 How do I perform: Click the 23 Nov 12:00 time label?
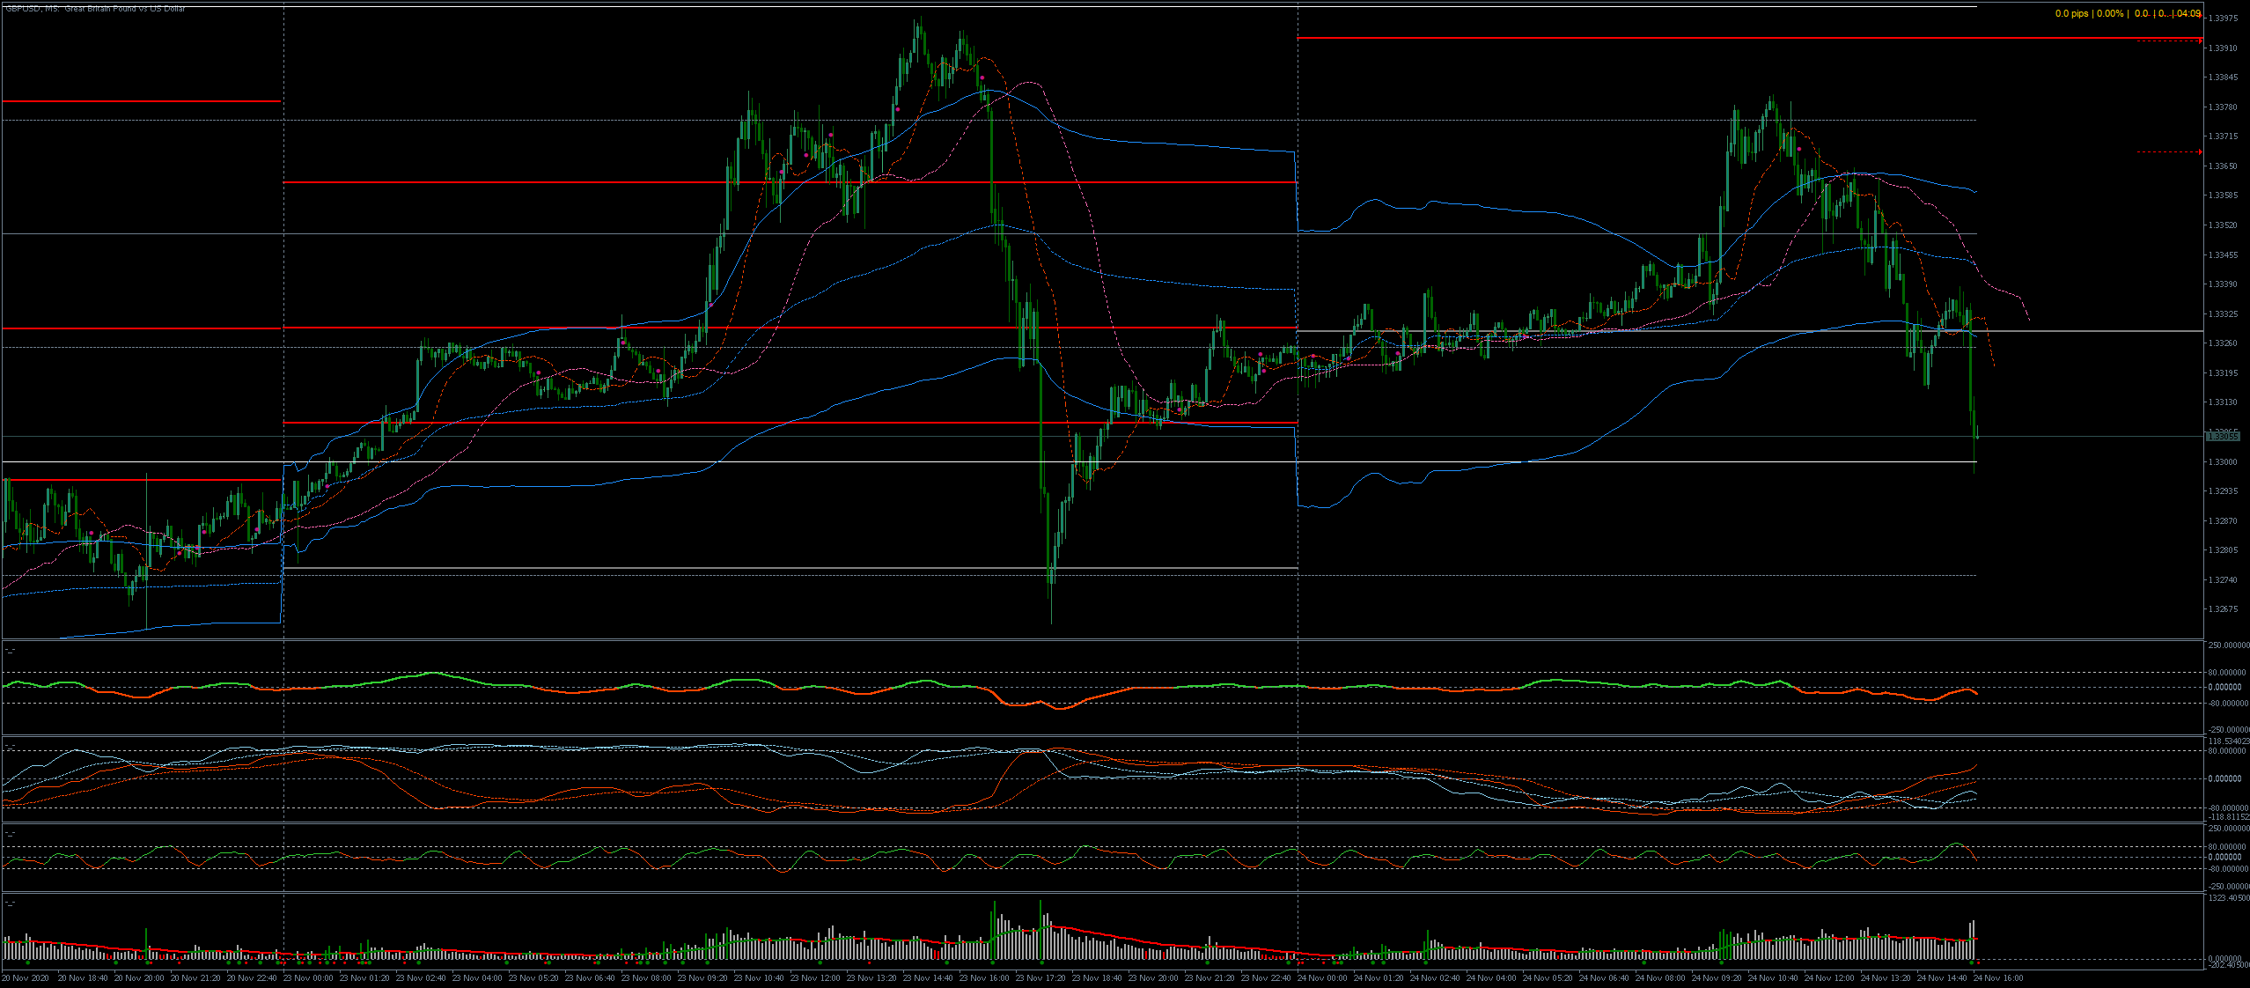(815, 977)
